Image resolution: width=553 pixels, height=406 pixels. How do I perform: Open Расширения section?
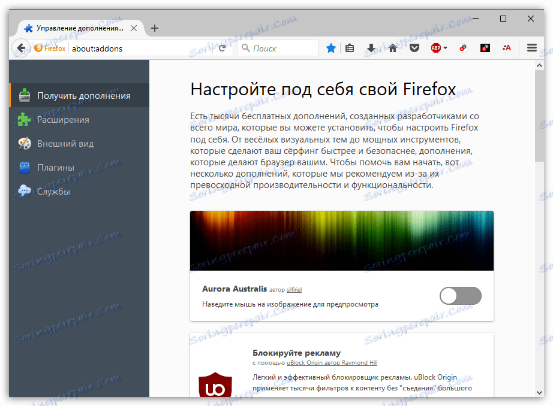pyautogui.click(x=79, y=120)
